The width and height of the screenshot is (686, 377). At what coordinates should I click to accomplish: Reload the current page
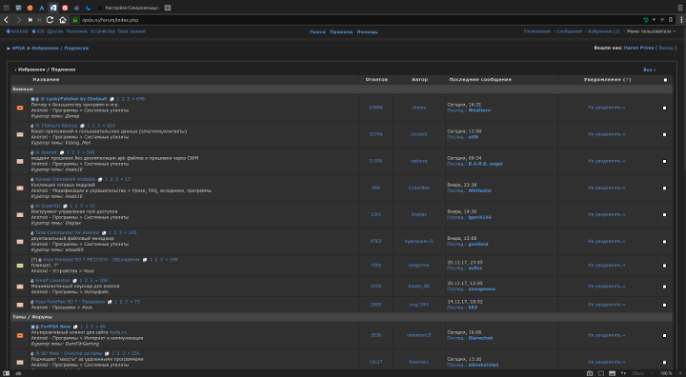pyautogui.click(x=50, y=20)
